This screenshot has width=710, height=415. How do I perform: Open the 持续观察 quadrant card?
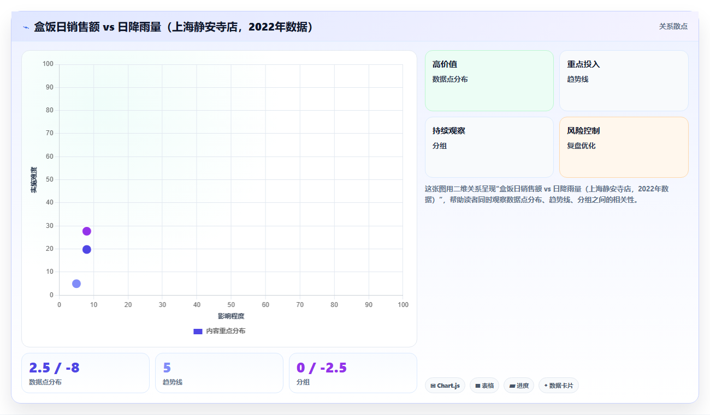(489, 147)
